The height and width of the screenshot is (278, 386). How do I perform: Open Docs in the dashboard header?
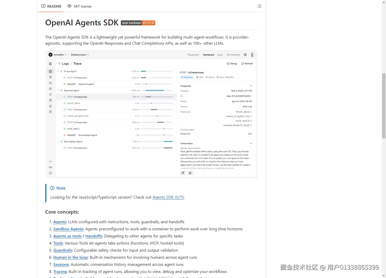(220, 55)
